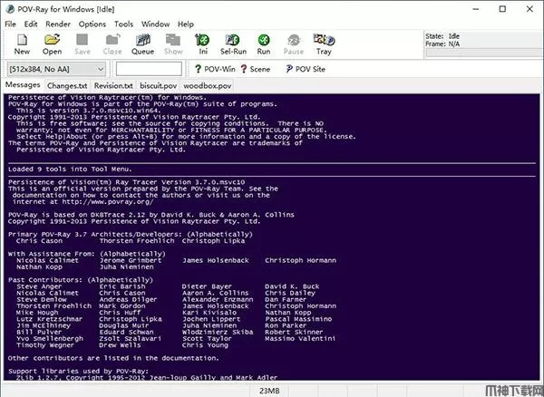
Task: Click 'Jerome Grimbert' in the Assistance list
Action: coord(131,260)
